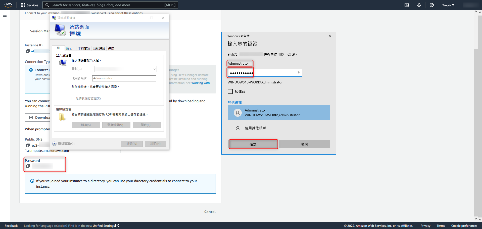Click the Save As (另存新檔) button
The width and height of the screenshot is (482, 229).
(116, 125)
